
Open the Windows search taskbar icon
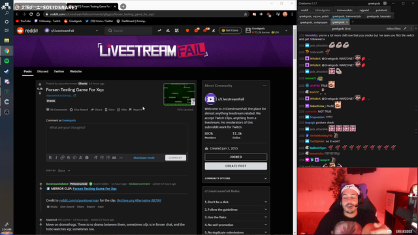(7, 13)
